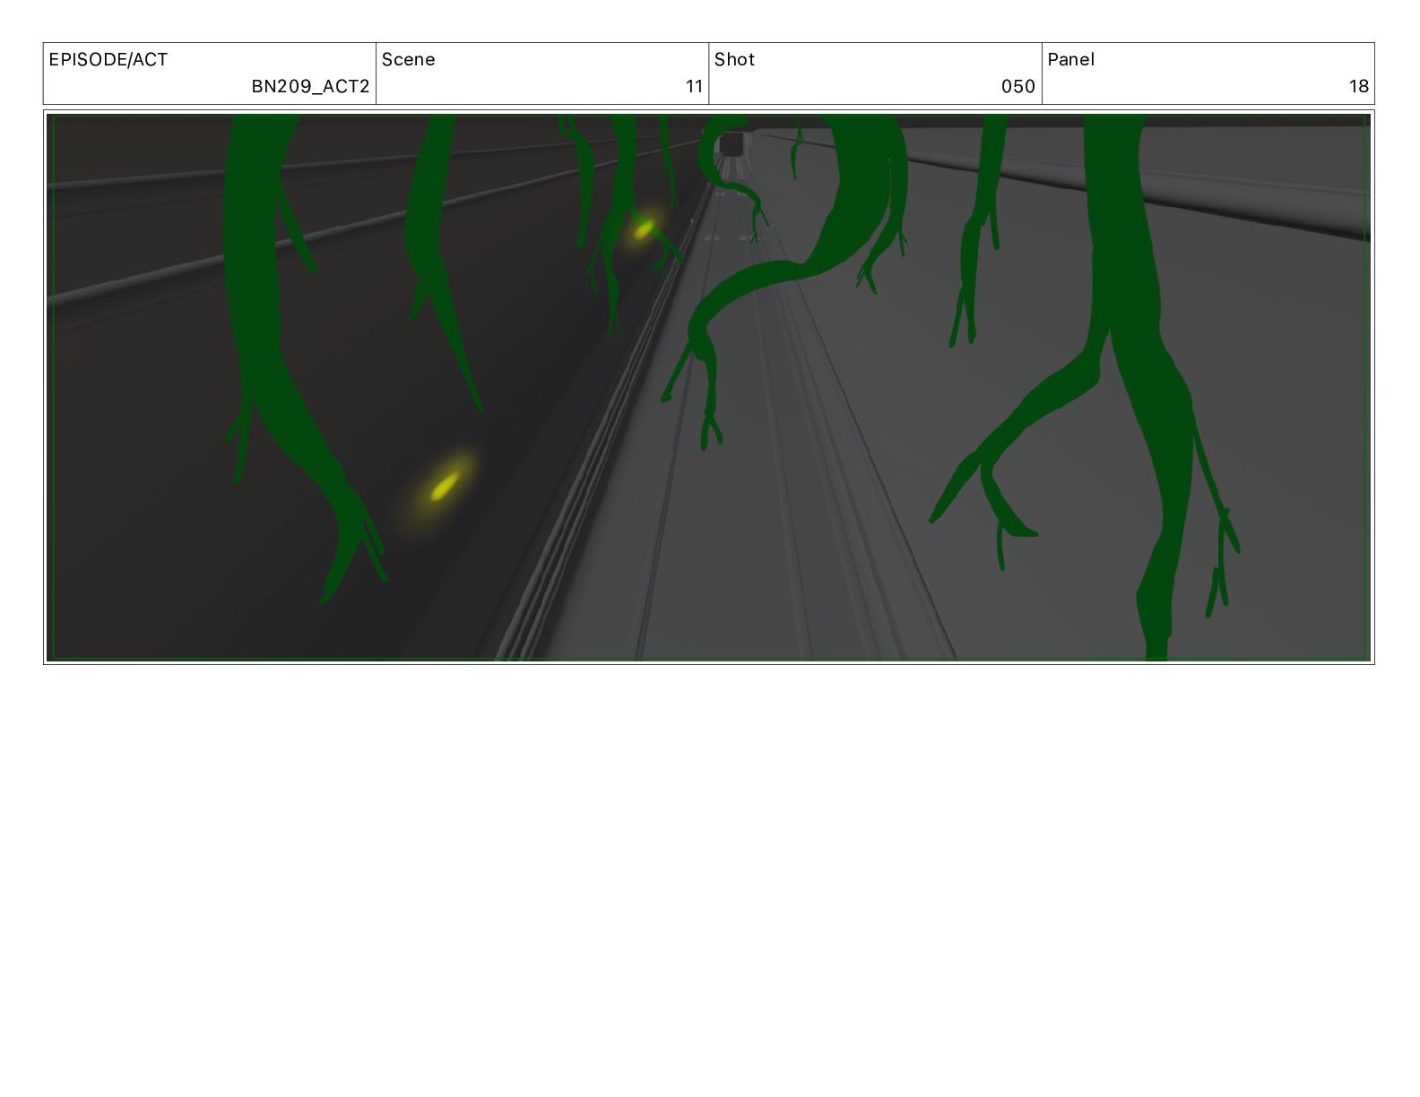The image size is (1420, 1097).
Task: Click the storyboard panel tunnel image
Action: click(709, 387)
